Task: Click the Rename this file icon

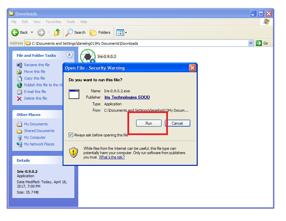Action: [19, 65]
